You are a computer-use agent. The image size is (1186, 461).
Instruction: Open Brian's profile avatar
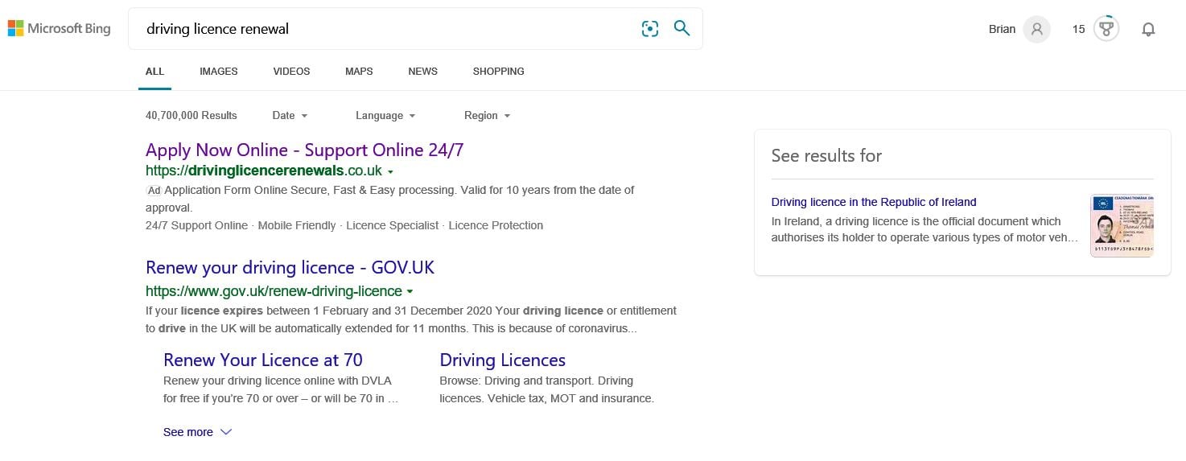[1037, 30]
